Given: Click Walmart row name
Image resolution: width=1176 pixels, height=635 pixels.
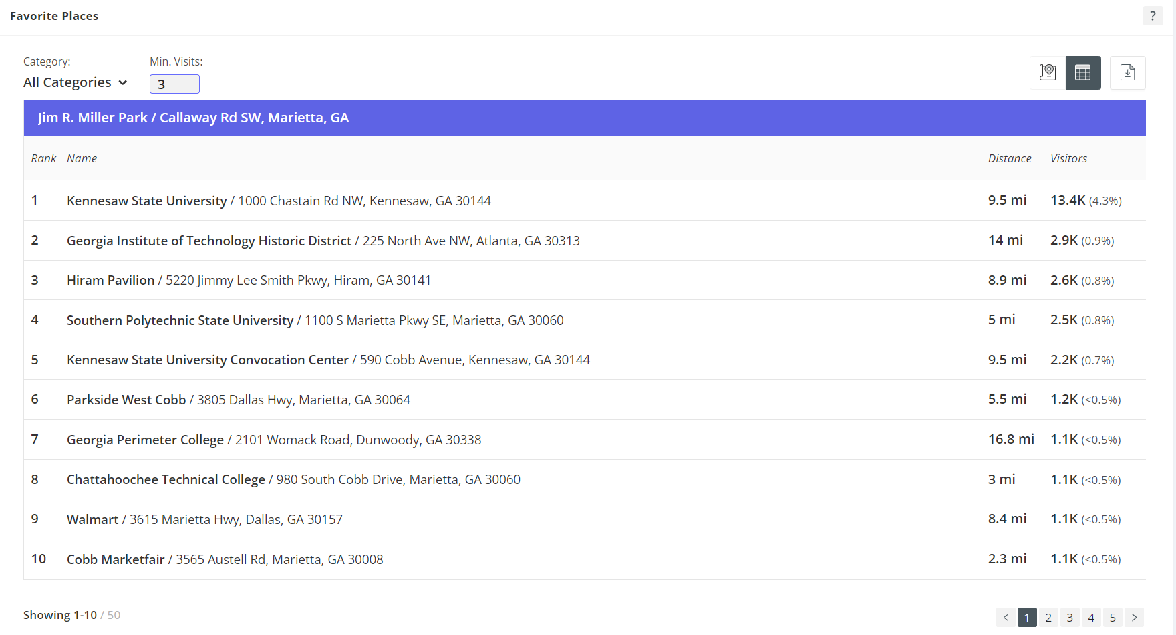Looking at the screenshot, I should point(93,519).
